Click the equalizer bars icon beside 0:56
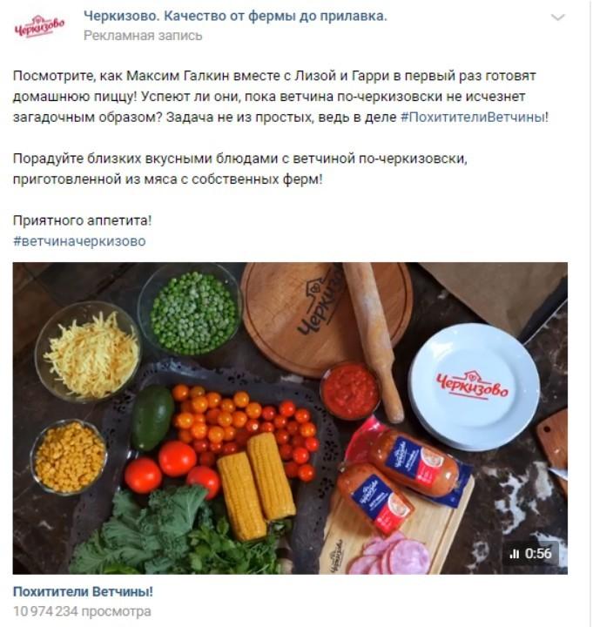593x627 pixels. coord(515,554)
